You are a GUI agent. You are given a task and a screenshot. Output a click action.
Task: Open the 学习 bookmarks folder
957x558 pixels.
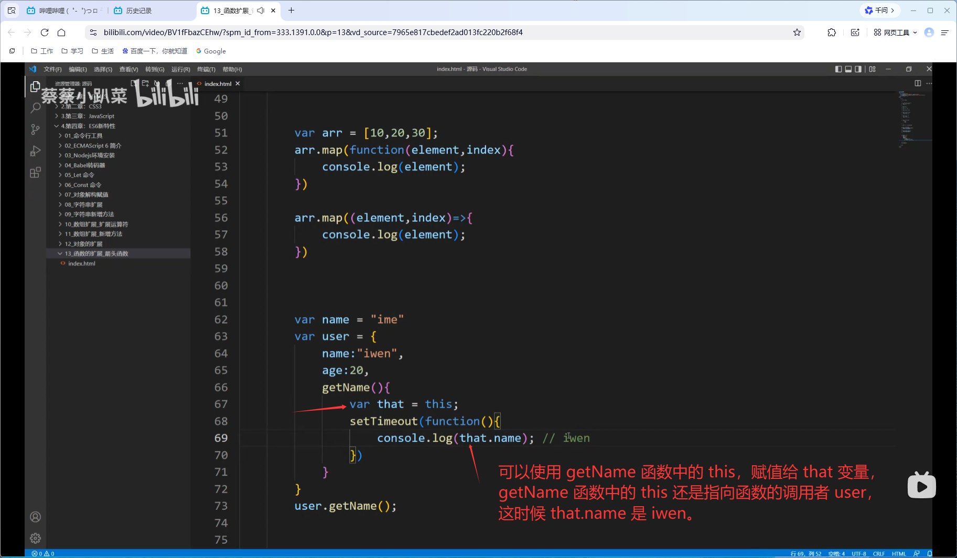pos(72,51)
